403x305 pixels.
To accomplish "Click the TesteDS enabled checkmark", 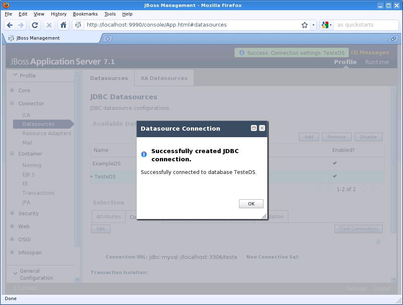I will [334, 176].
